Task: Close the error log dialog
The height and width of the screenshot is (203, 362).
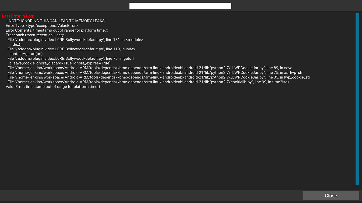Action: coord(331,195)
